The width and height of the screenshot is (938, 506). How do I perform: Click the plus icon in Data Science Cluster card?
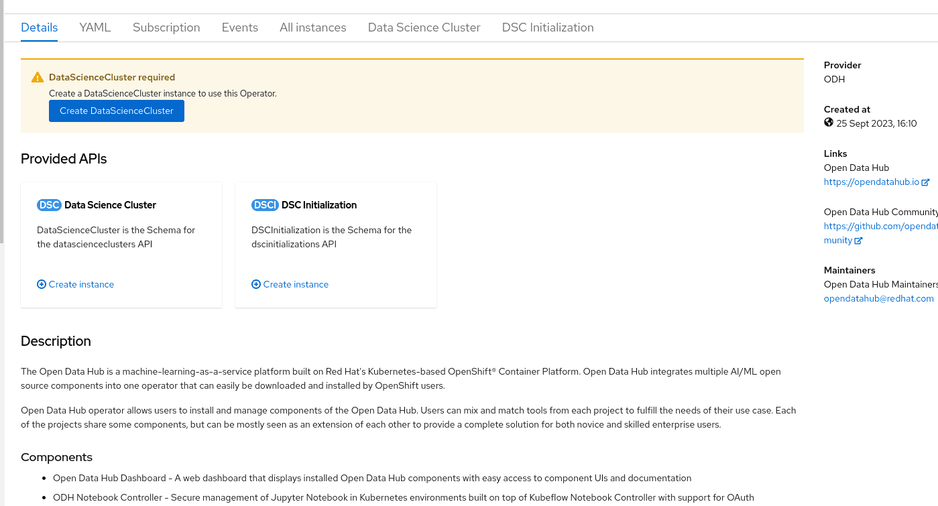click(x=42, y=284)
